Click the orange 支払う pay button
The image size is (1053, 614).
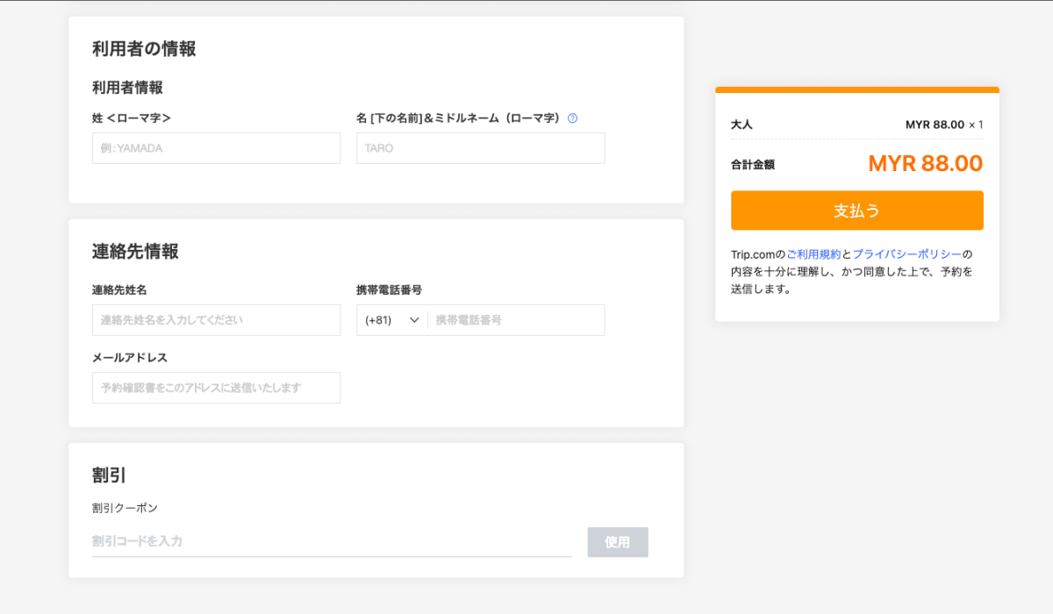click(x=856, y=211)
